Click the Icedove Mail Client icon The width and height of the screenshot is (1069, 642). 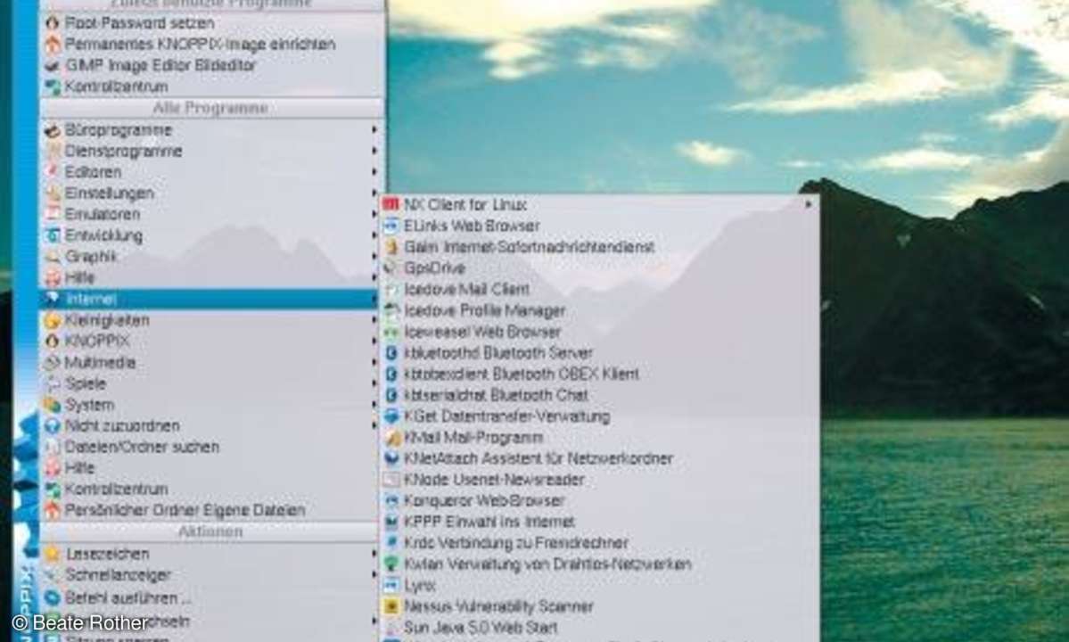pyautogui.click(x=391, y=289)
